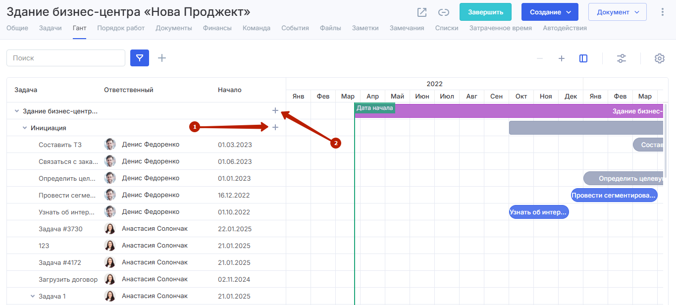Viewport: 676px width, 305px height.
Task: Open the Автодействия tab
Action: (x=565, y=28)
